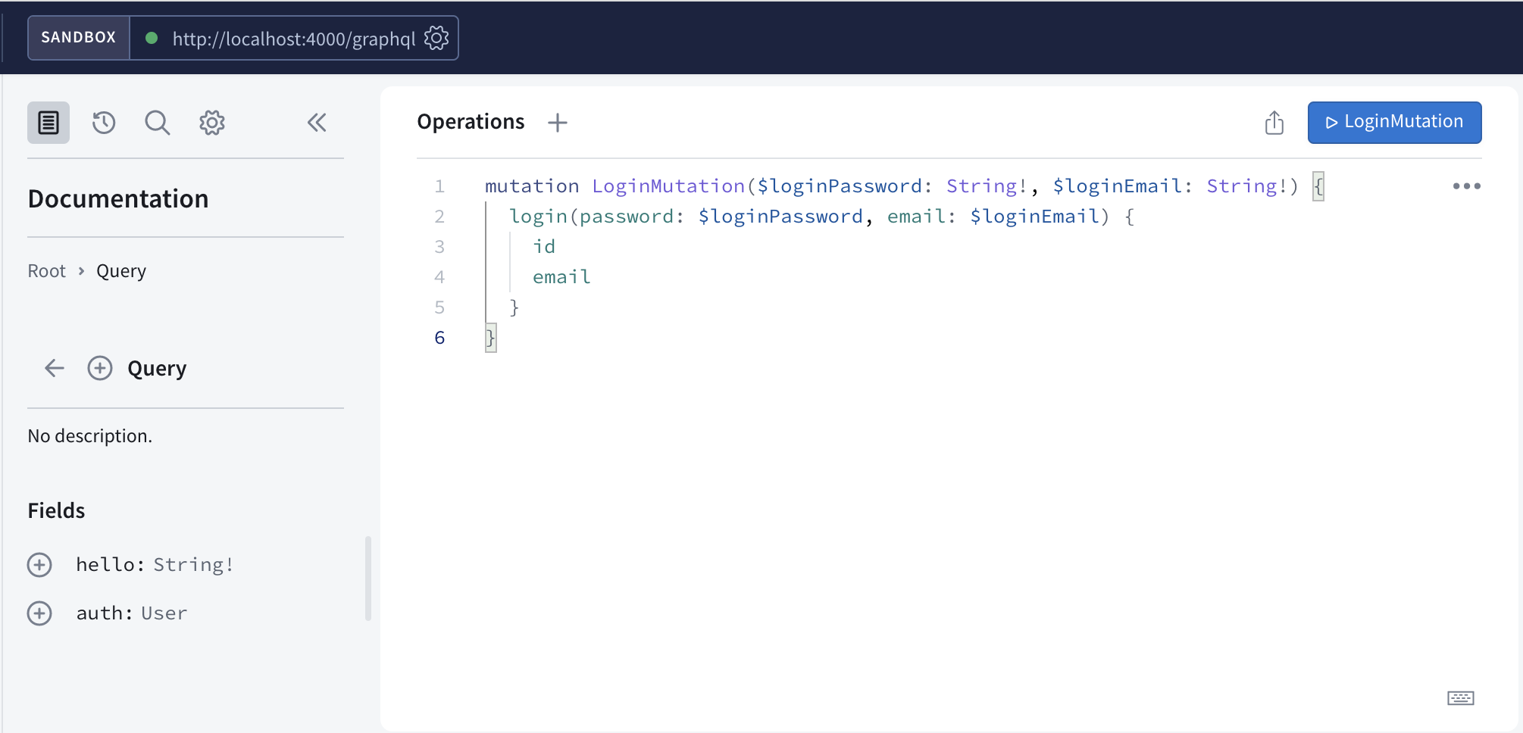
Task: Open the editor options ellipsis menu
Action: click(x=1467, y=186)
